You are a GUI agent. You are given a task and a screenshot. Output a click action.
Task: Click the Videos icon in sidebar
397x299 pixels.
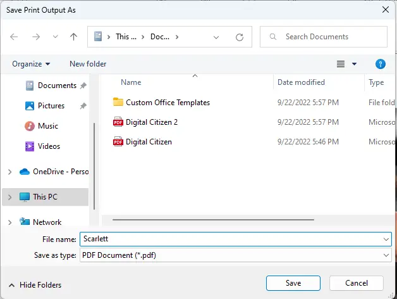(30, 146)
